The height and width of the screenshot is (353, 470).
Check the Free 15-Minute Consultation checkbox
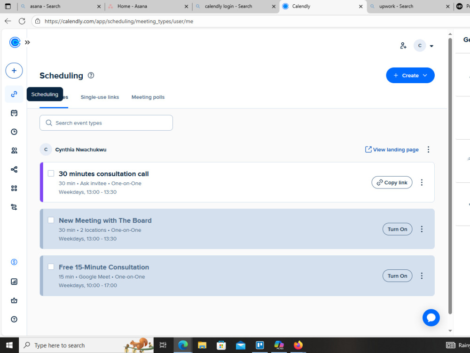[x=51, y=267]
